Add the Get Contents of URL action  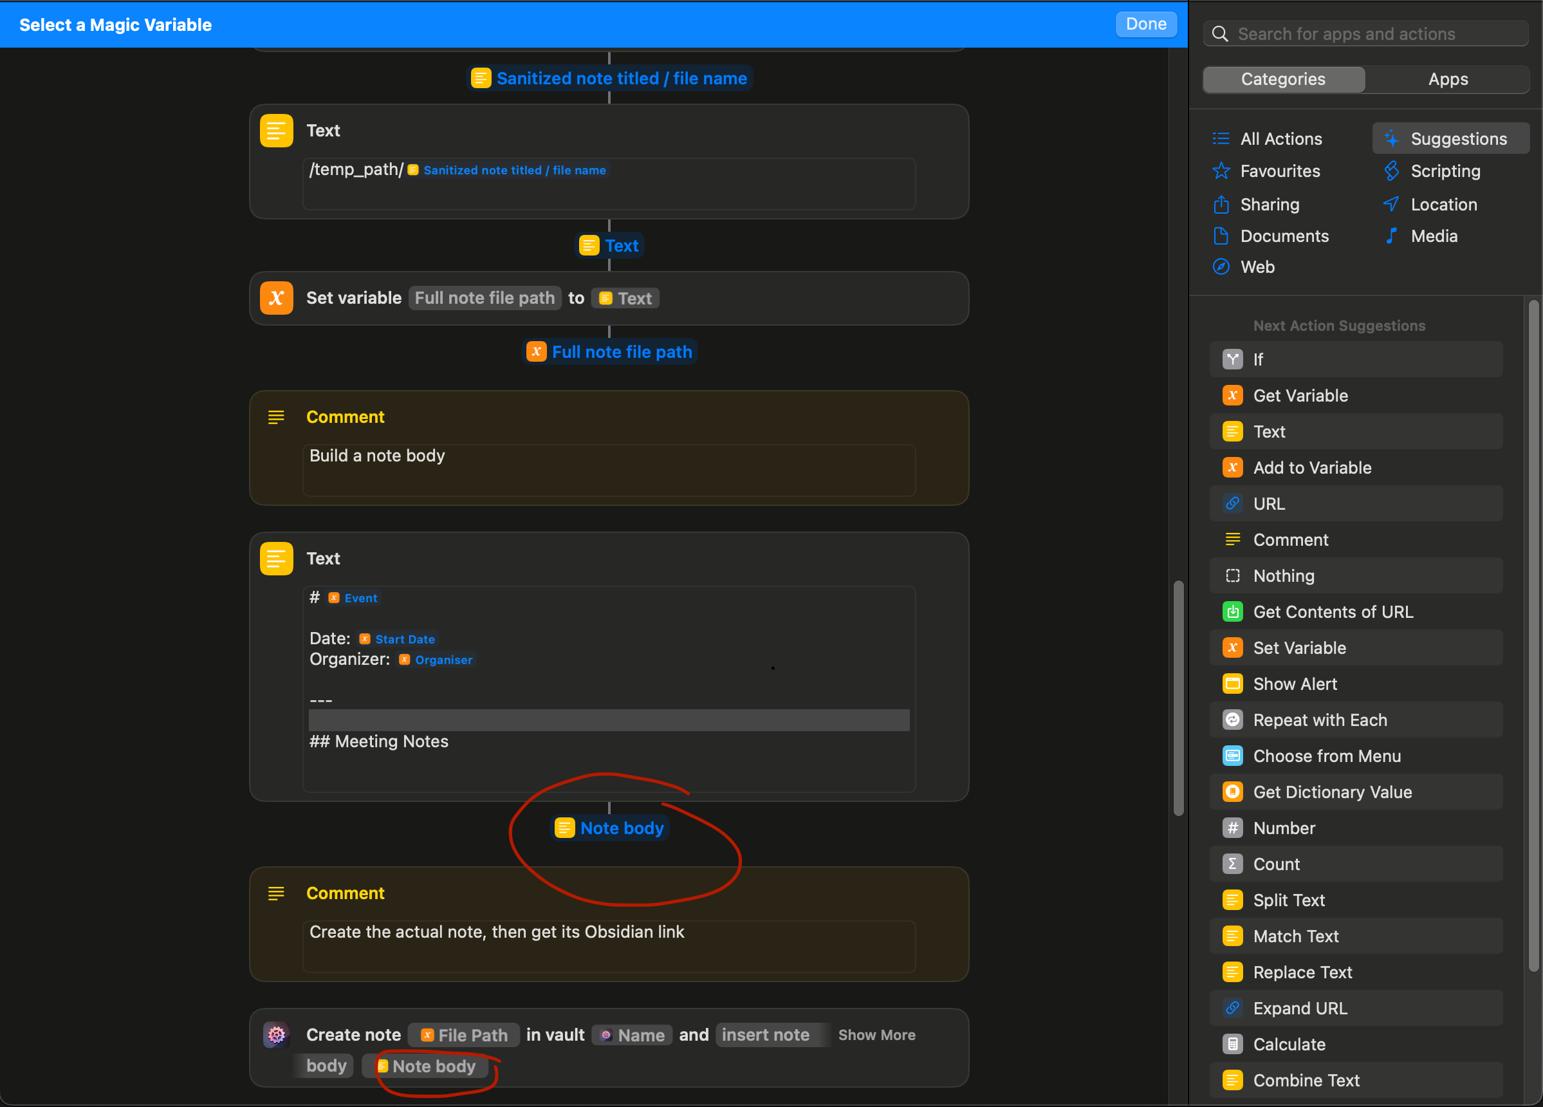pyautogui.click(x=1332, y=611)
